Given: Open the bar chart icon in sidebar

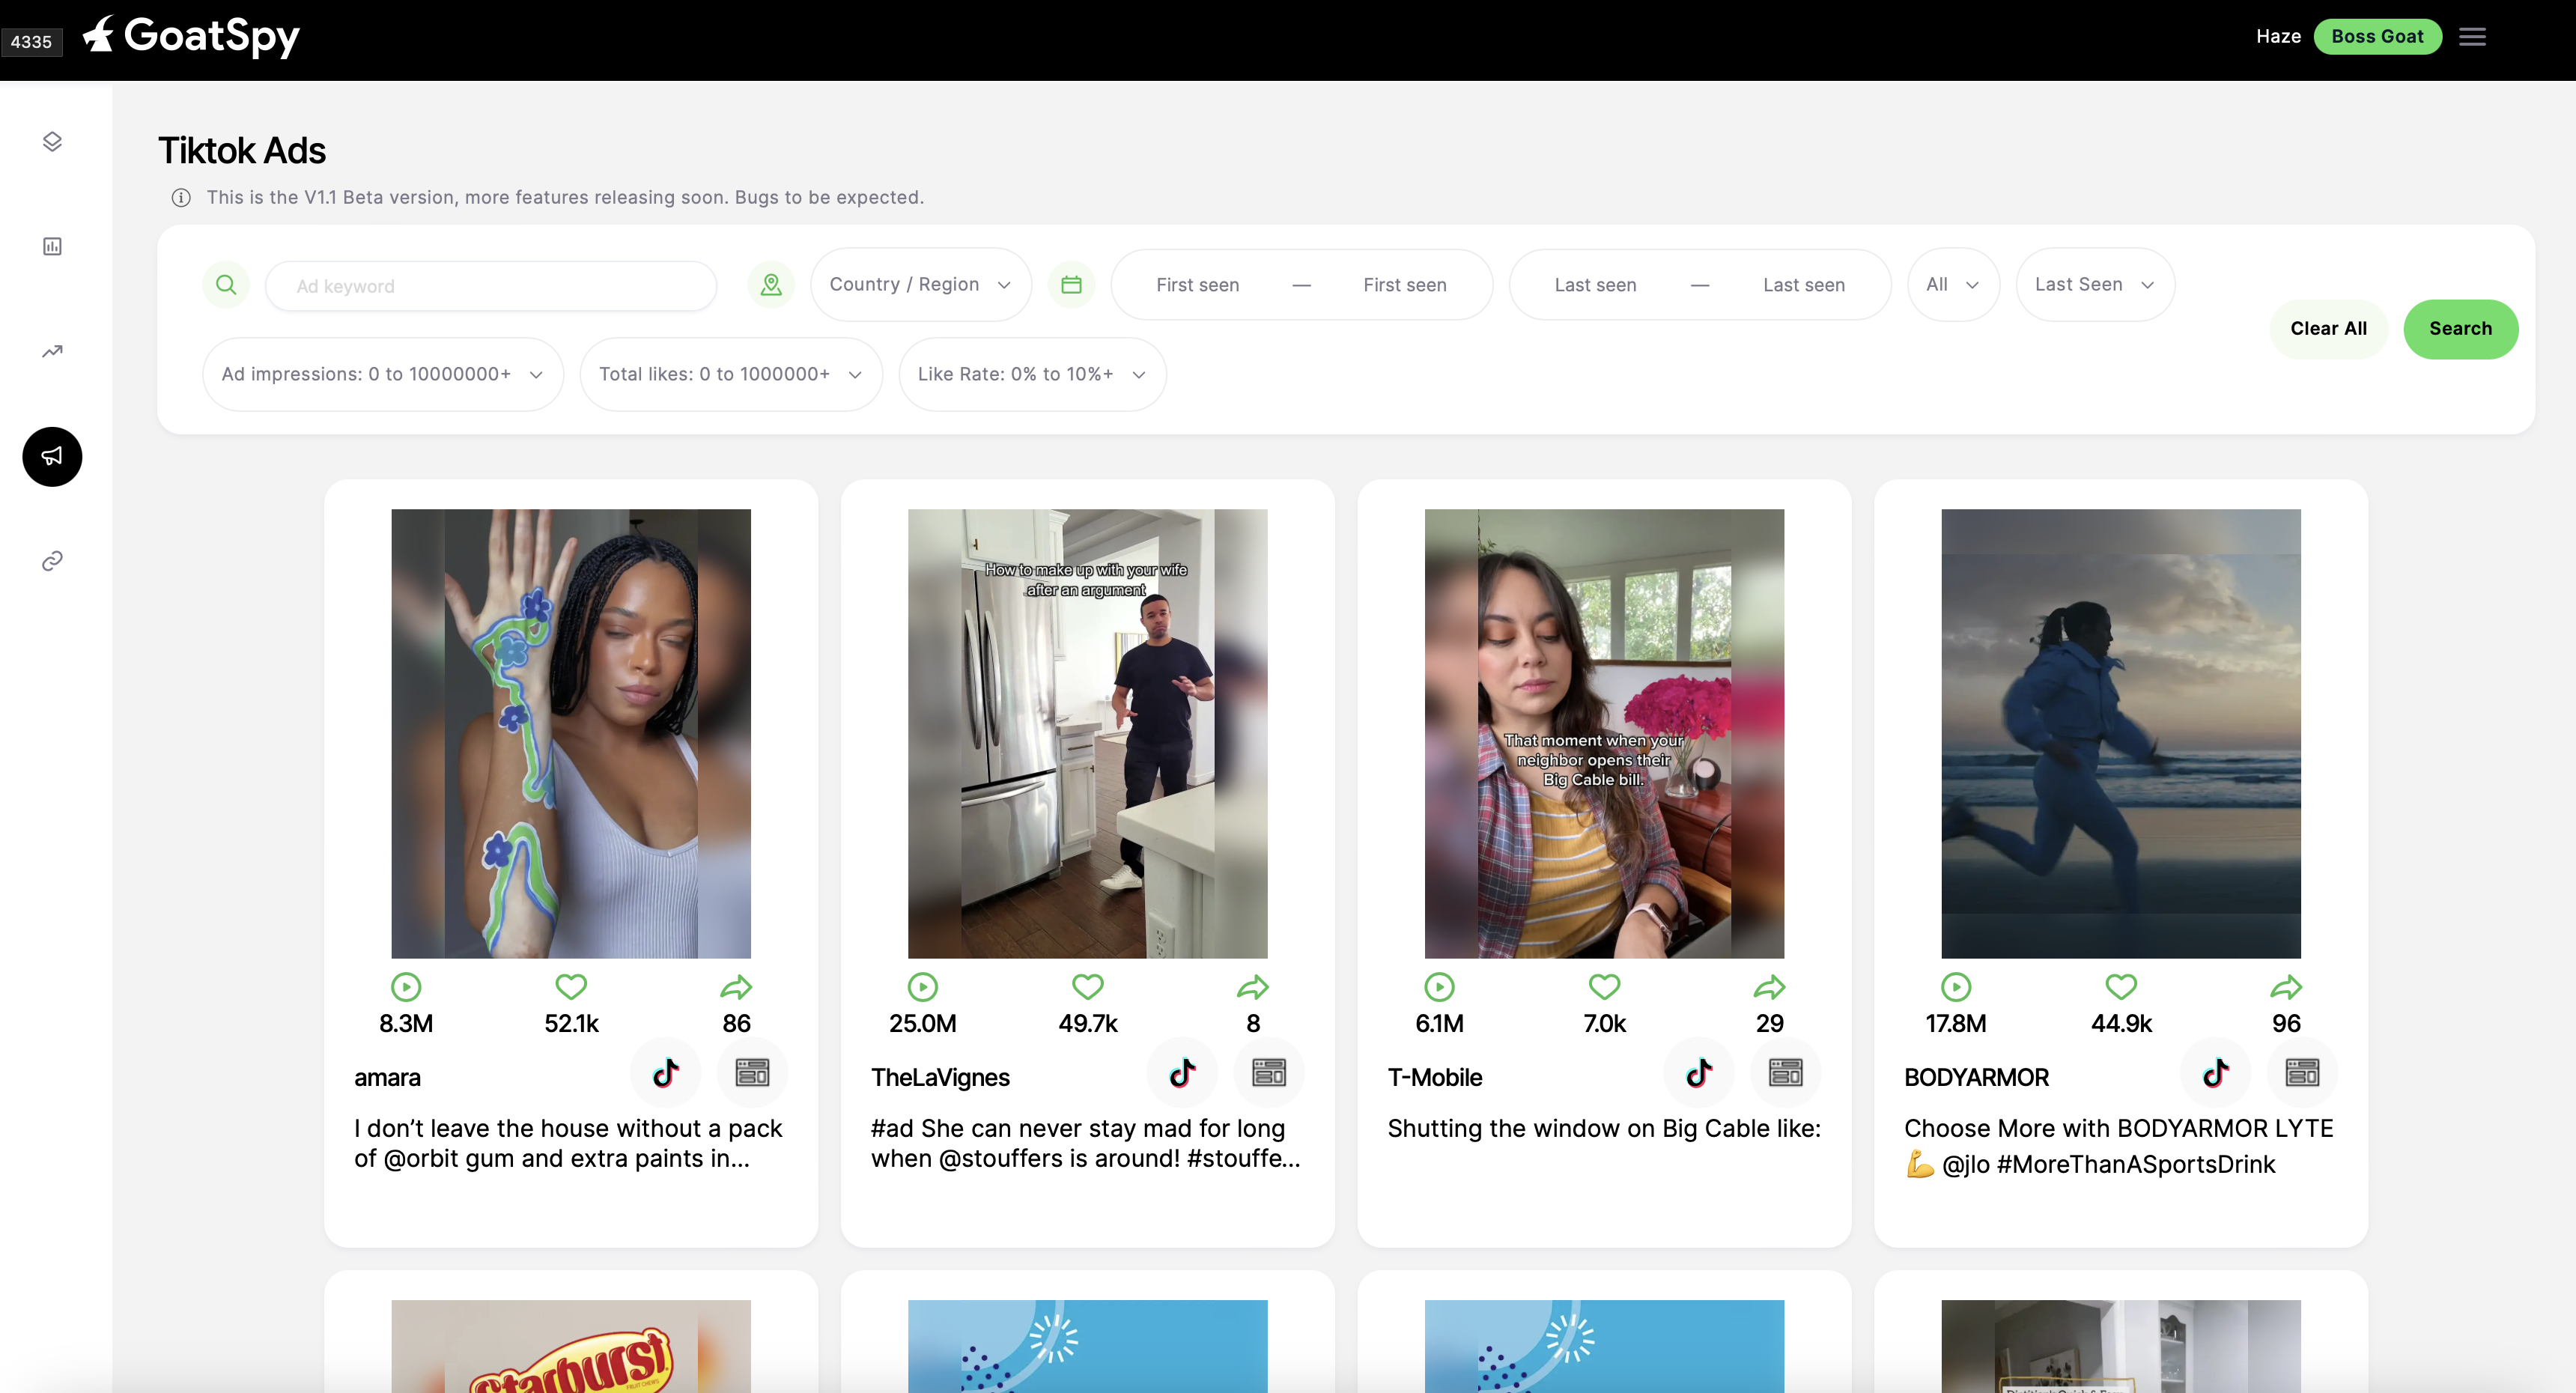Looking at the screenshot, I should tap(52, 246).
